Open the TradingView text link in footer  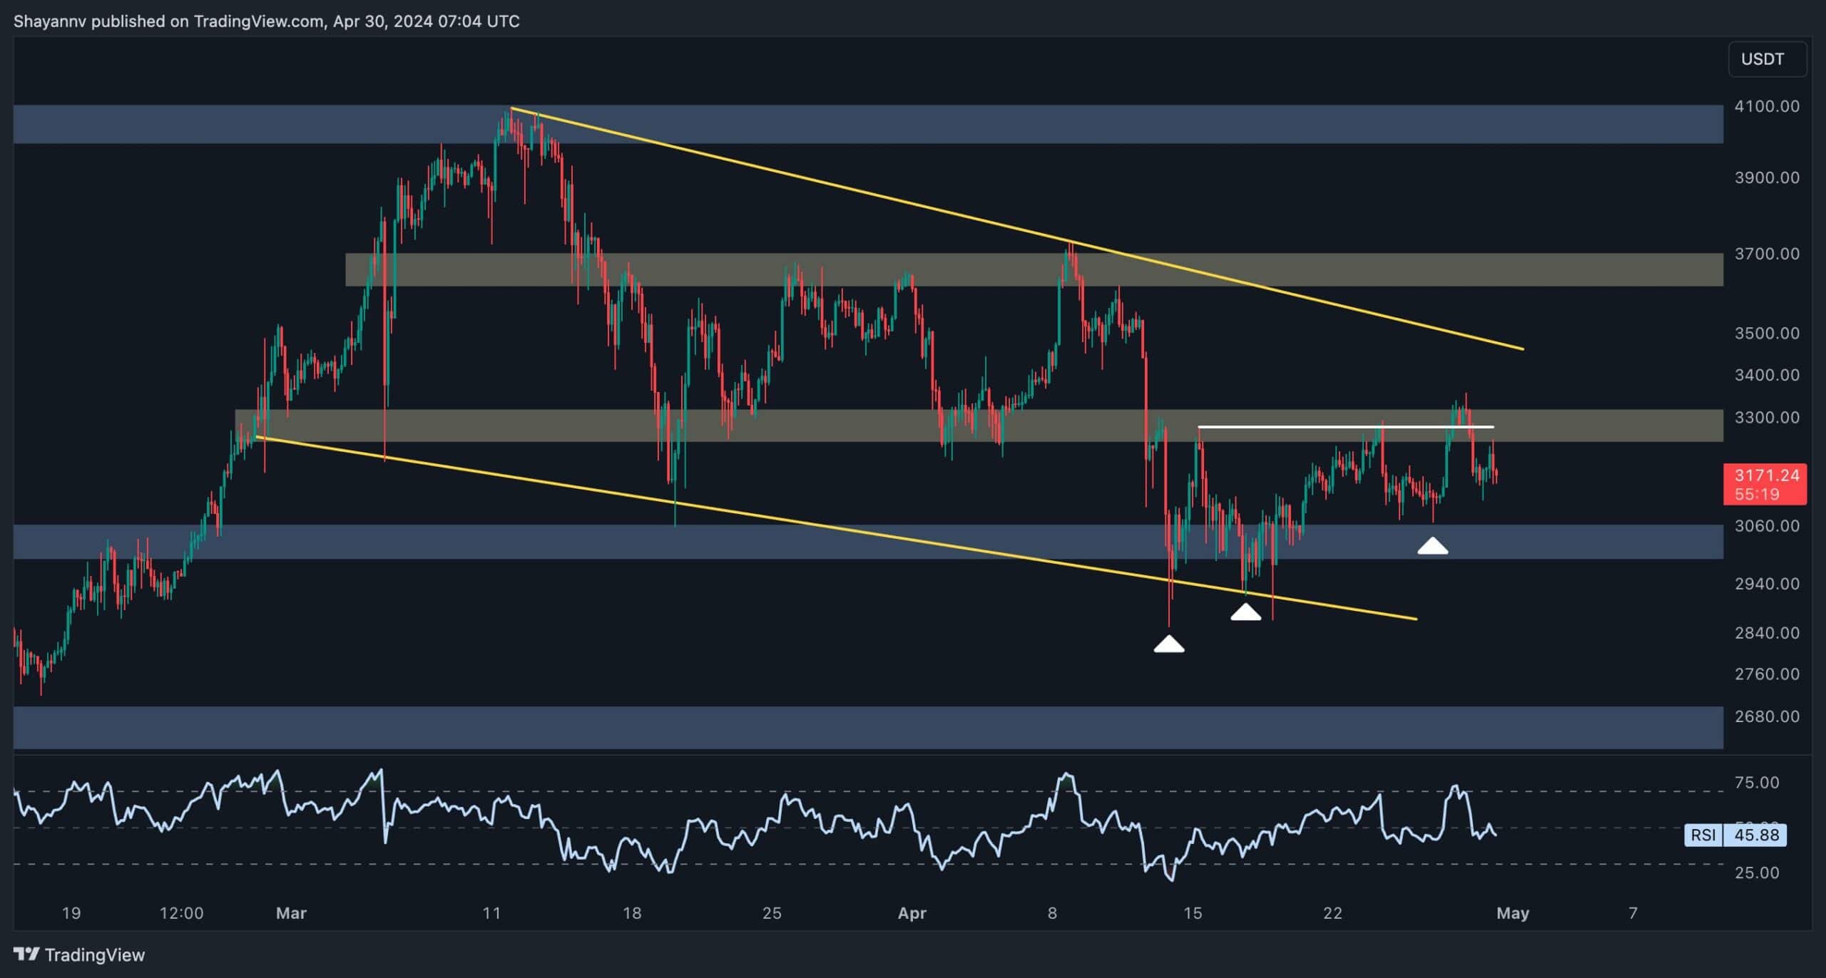[x=94, y=954]
